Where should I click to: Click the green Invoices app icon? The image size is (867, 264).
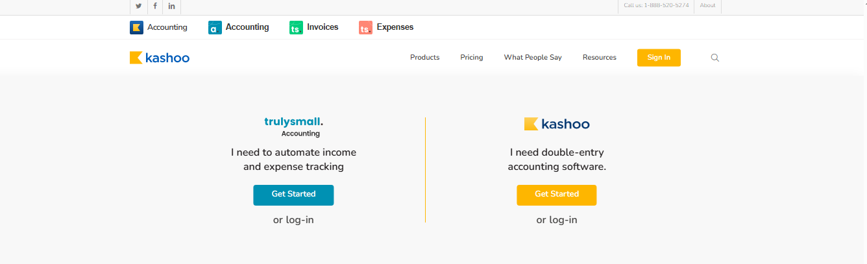296,27
